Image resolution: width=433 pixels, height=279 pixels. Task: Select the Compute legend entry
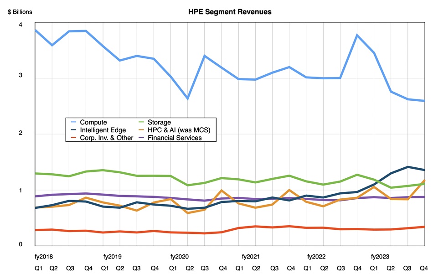(x=89, y=122)
